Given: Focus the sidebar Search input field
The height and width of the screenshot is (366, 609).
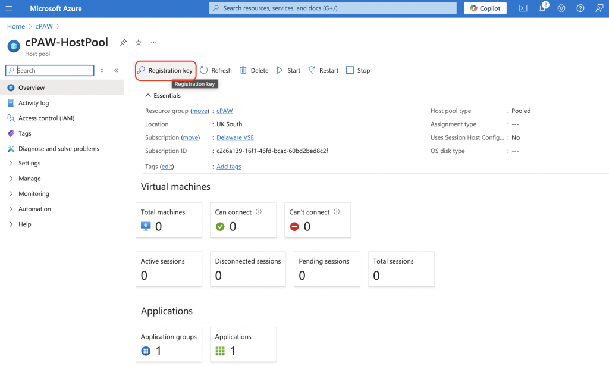Looking at the screenshot, I should point(50,70).
